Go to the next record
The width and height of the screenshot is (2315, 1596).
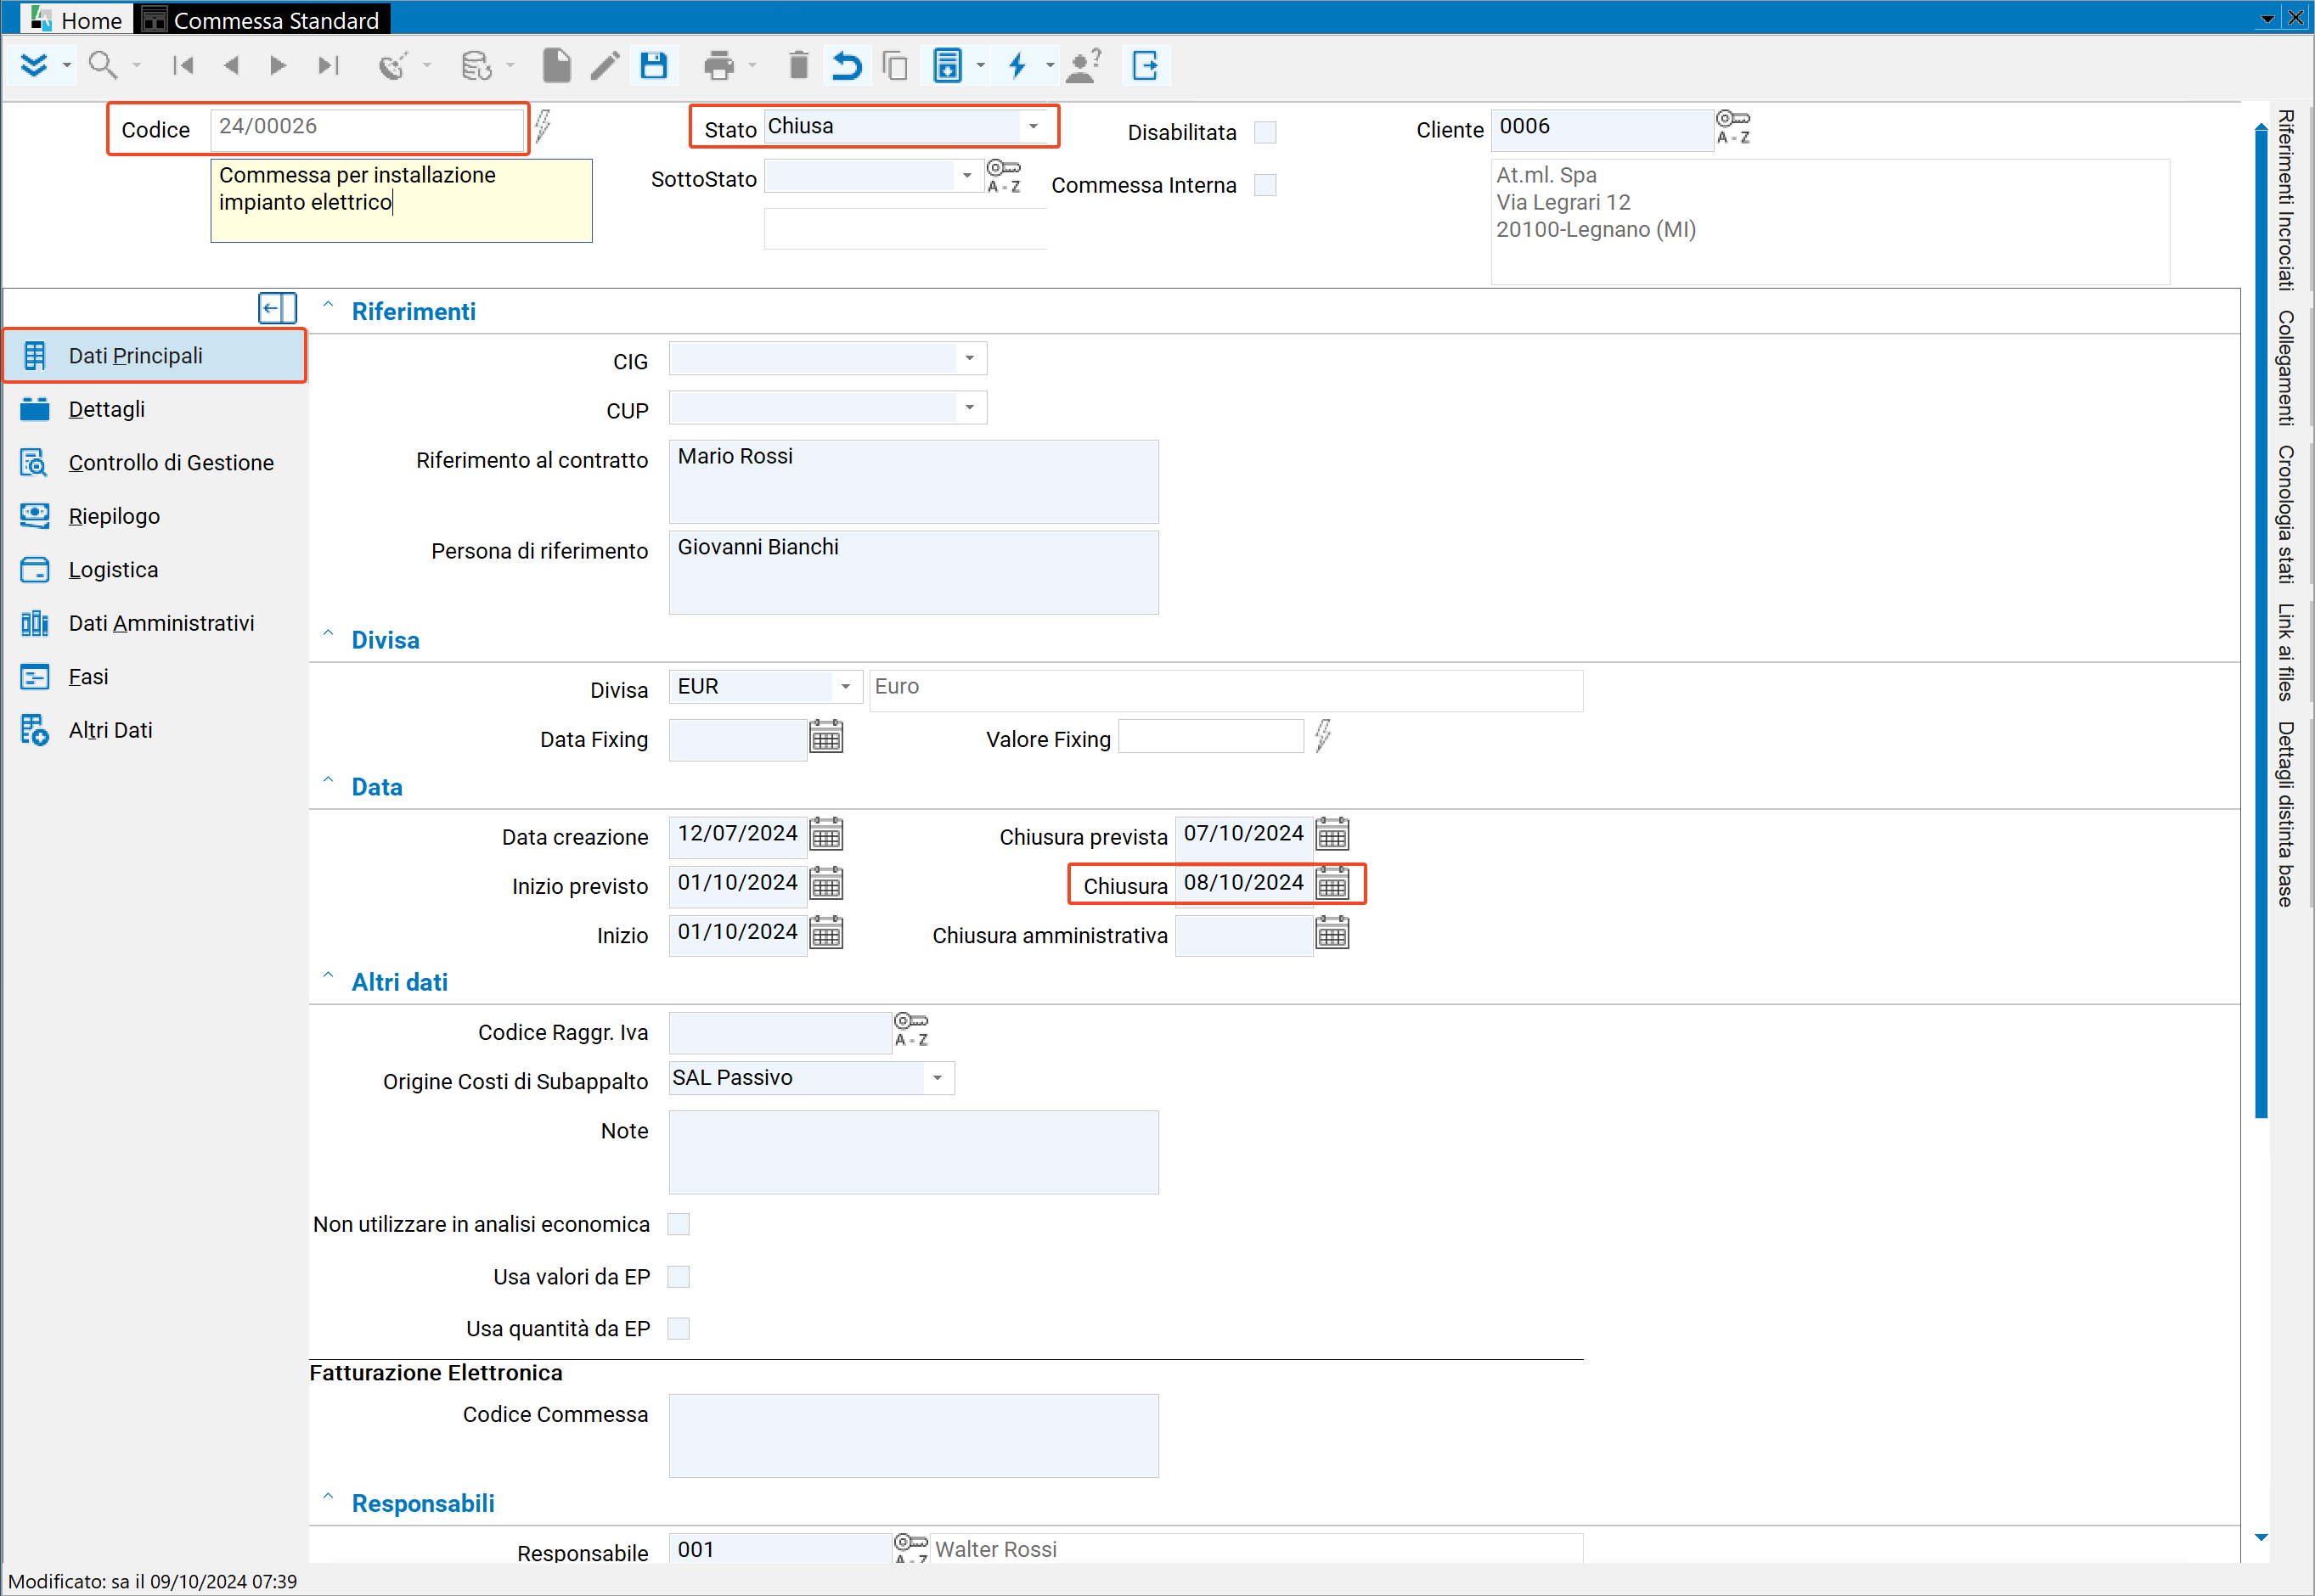tap(278, 66)
